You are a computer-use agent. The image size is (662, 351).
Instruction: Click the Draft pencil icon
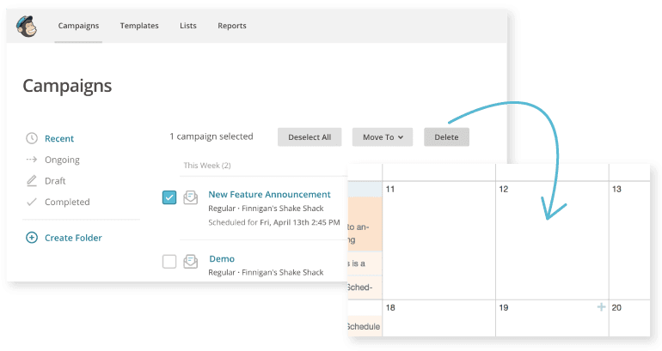(x=32, y=181)
